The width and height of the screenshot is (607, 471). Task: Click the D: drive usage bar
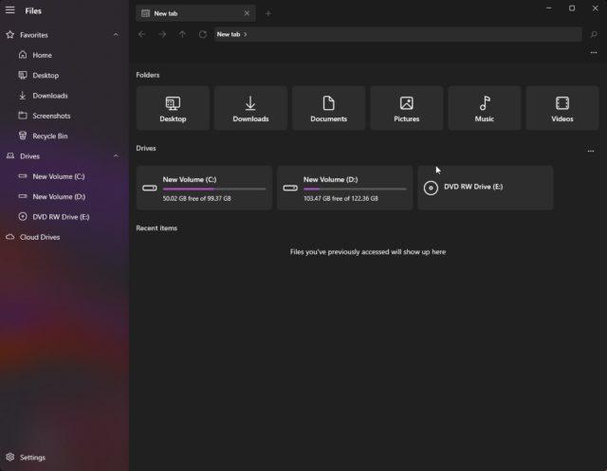[x=355, y=190]
